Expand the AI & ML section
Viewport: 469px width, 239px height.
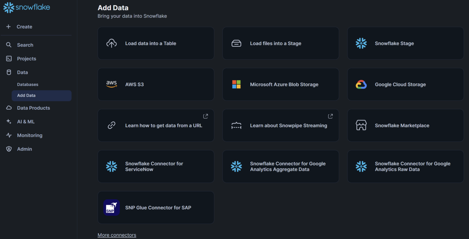point(26,122)
